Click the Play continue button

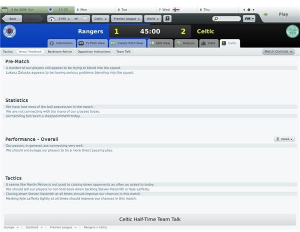(x=283, y=14)
